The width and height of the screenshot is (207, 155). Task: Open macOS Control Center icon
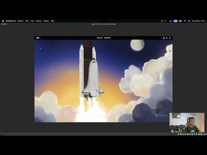pyautogui.click(x=189, y=21)
